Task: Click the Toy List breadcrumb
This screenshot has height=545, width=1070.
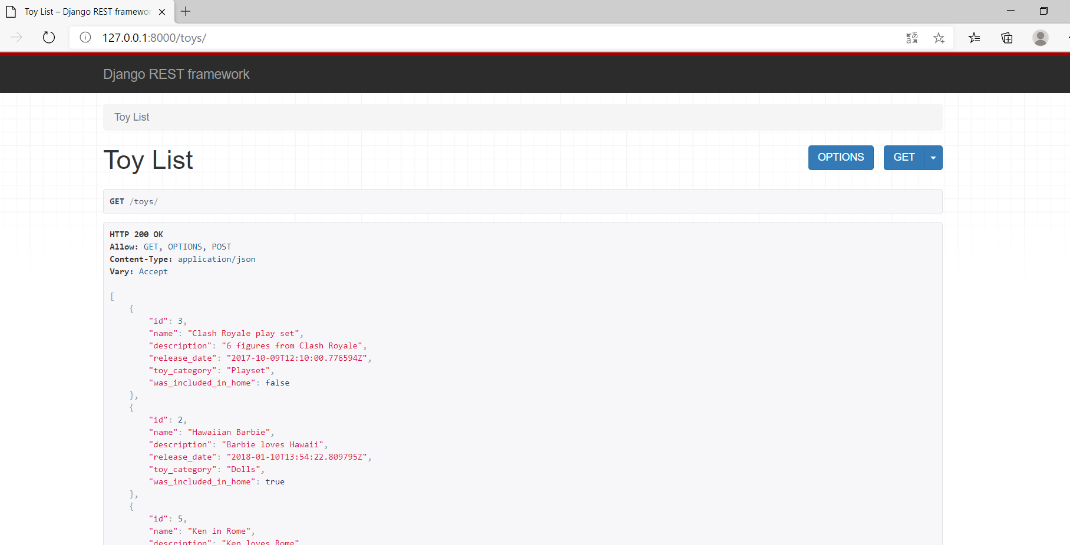Action: [x=132, y=117]
